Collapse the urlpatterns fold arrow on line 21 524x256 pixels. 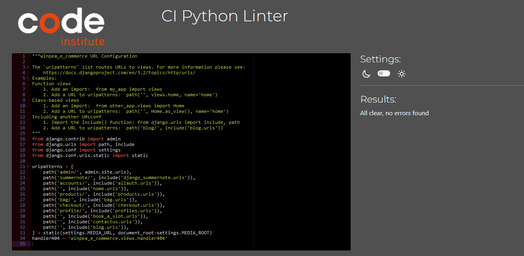pos(28,166)
